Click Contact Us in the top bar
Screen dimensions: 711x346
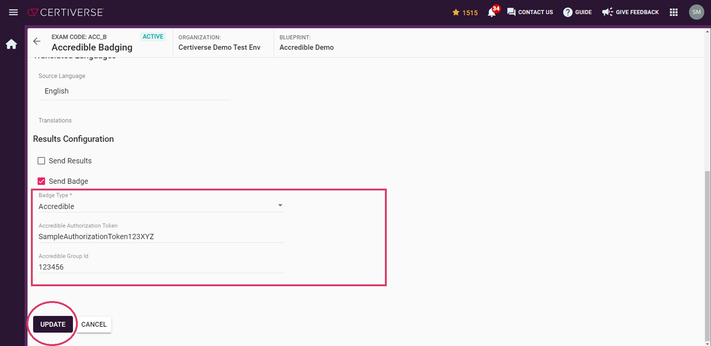[x=530, y=12]
